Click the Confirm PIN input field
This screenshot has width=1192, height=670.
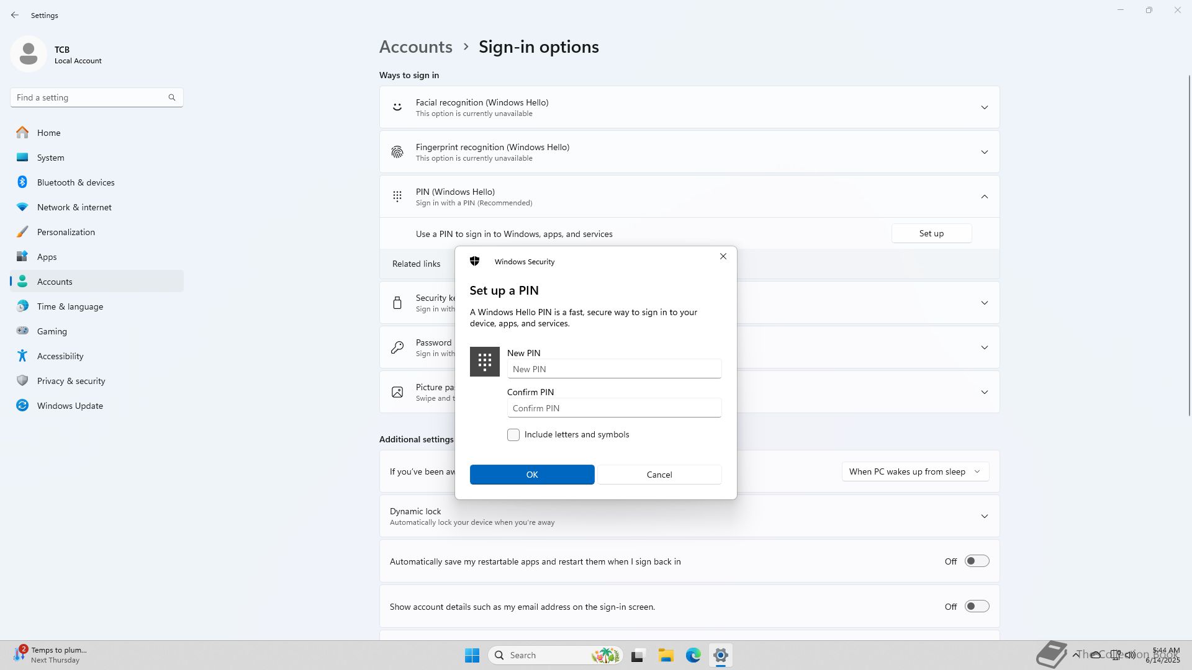click(614, 408)
